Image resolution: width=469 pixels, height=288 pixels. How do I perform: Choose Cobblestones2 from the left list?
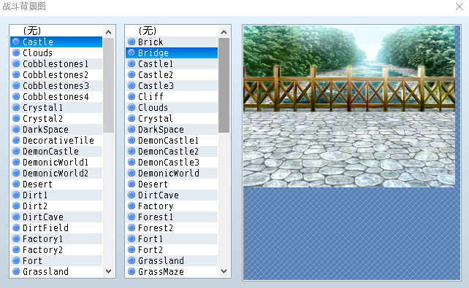click(56, 74)
